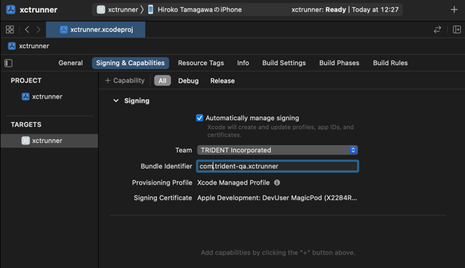
Task: Open the Build Phases tab
Action: (339, 63)
